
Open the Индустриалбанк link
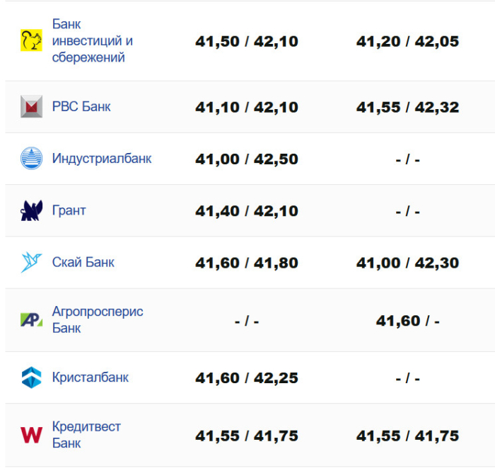click(x=102, y=159)
